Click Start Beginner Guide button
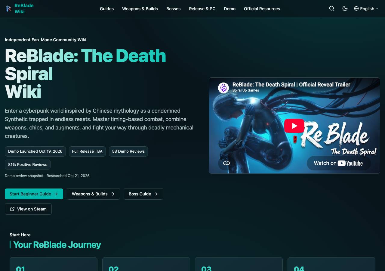Screen dimensions: 385x271 pos(34,194)
